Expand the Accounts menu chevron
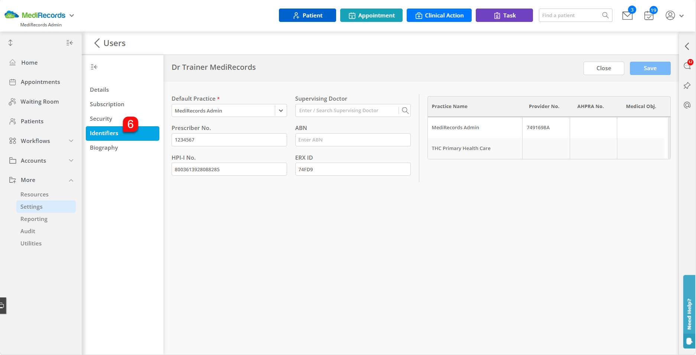The height and width of the screenshot is (355, 696). coord(71,160)
